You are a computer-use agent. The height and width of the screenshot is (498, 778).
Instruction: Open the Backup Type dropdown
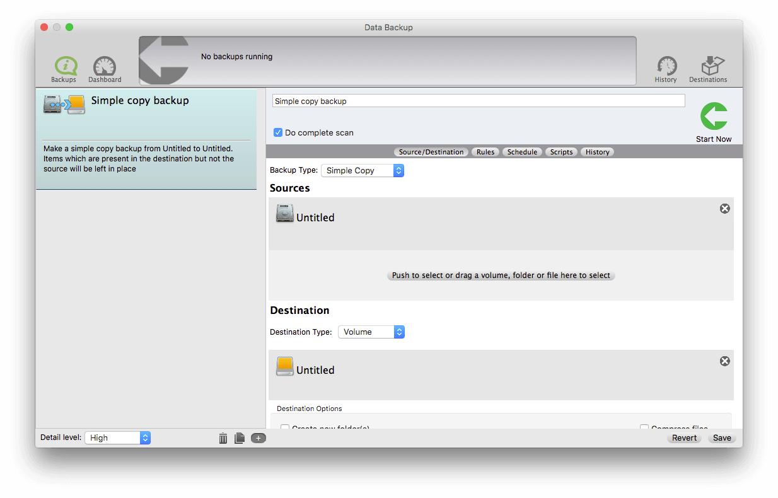click(363, 170)
